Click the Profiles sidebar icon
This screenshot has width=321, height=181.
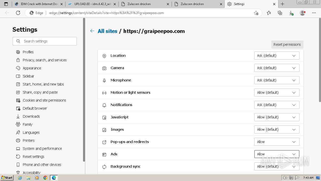[18, 52]
